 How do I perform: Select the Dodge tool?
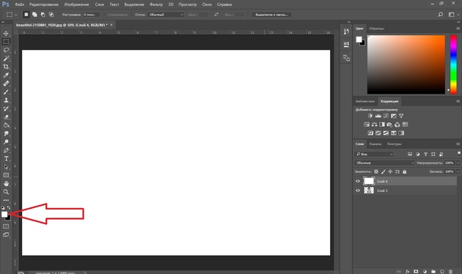tap(6, 142)
